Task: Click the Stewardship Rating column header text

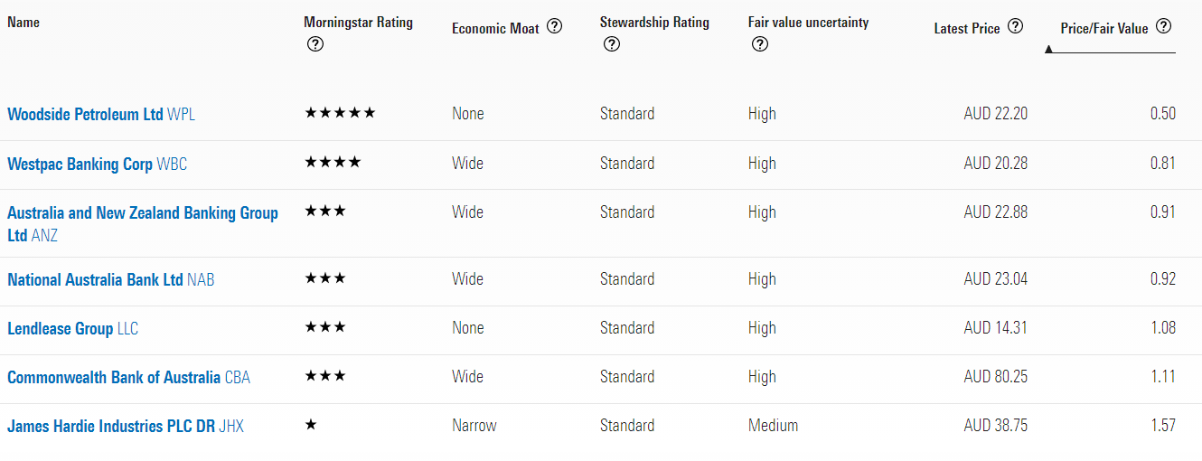Action: (x=654, y=22)
